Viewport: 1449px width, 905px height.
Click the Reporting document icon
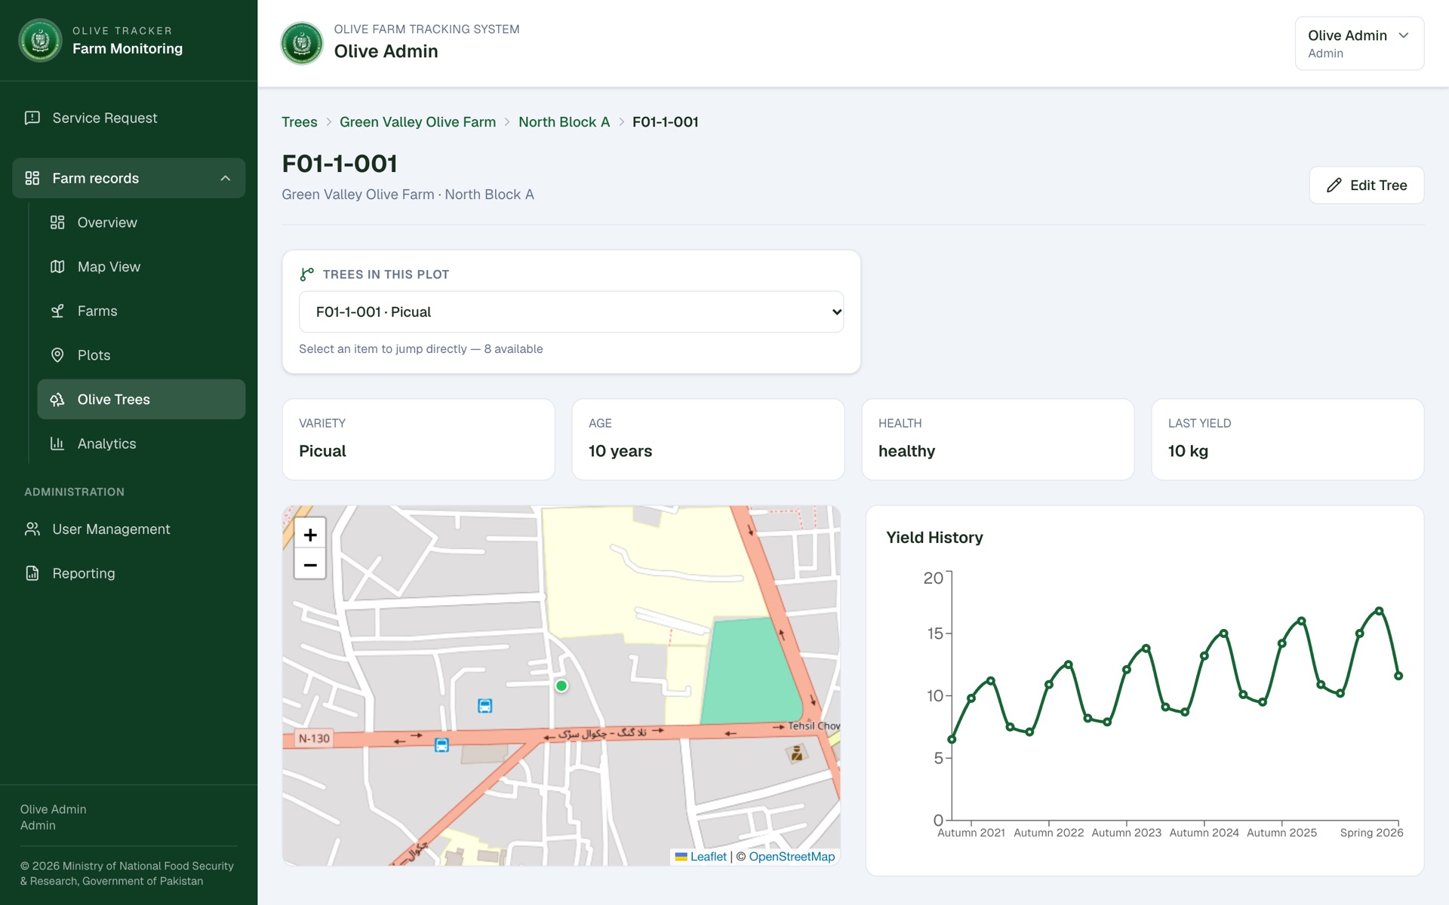coord(32,573)
